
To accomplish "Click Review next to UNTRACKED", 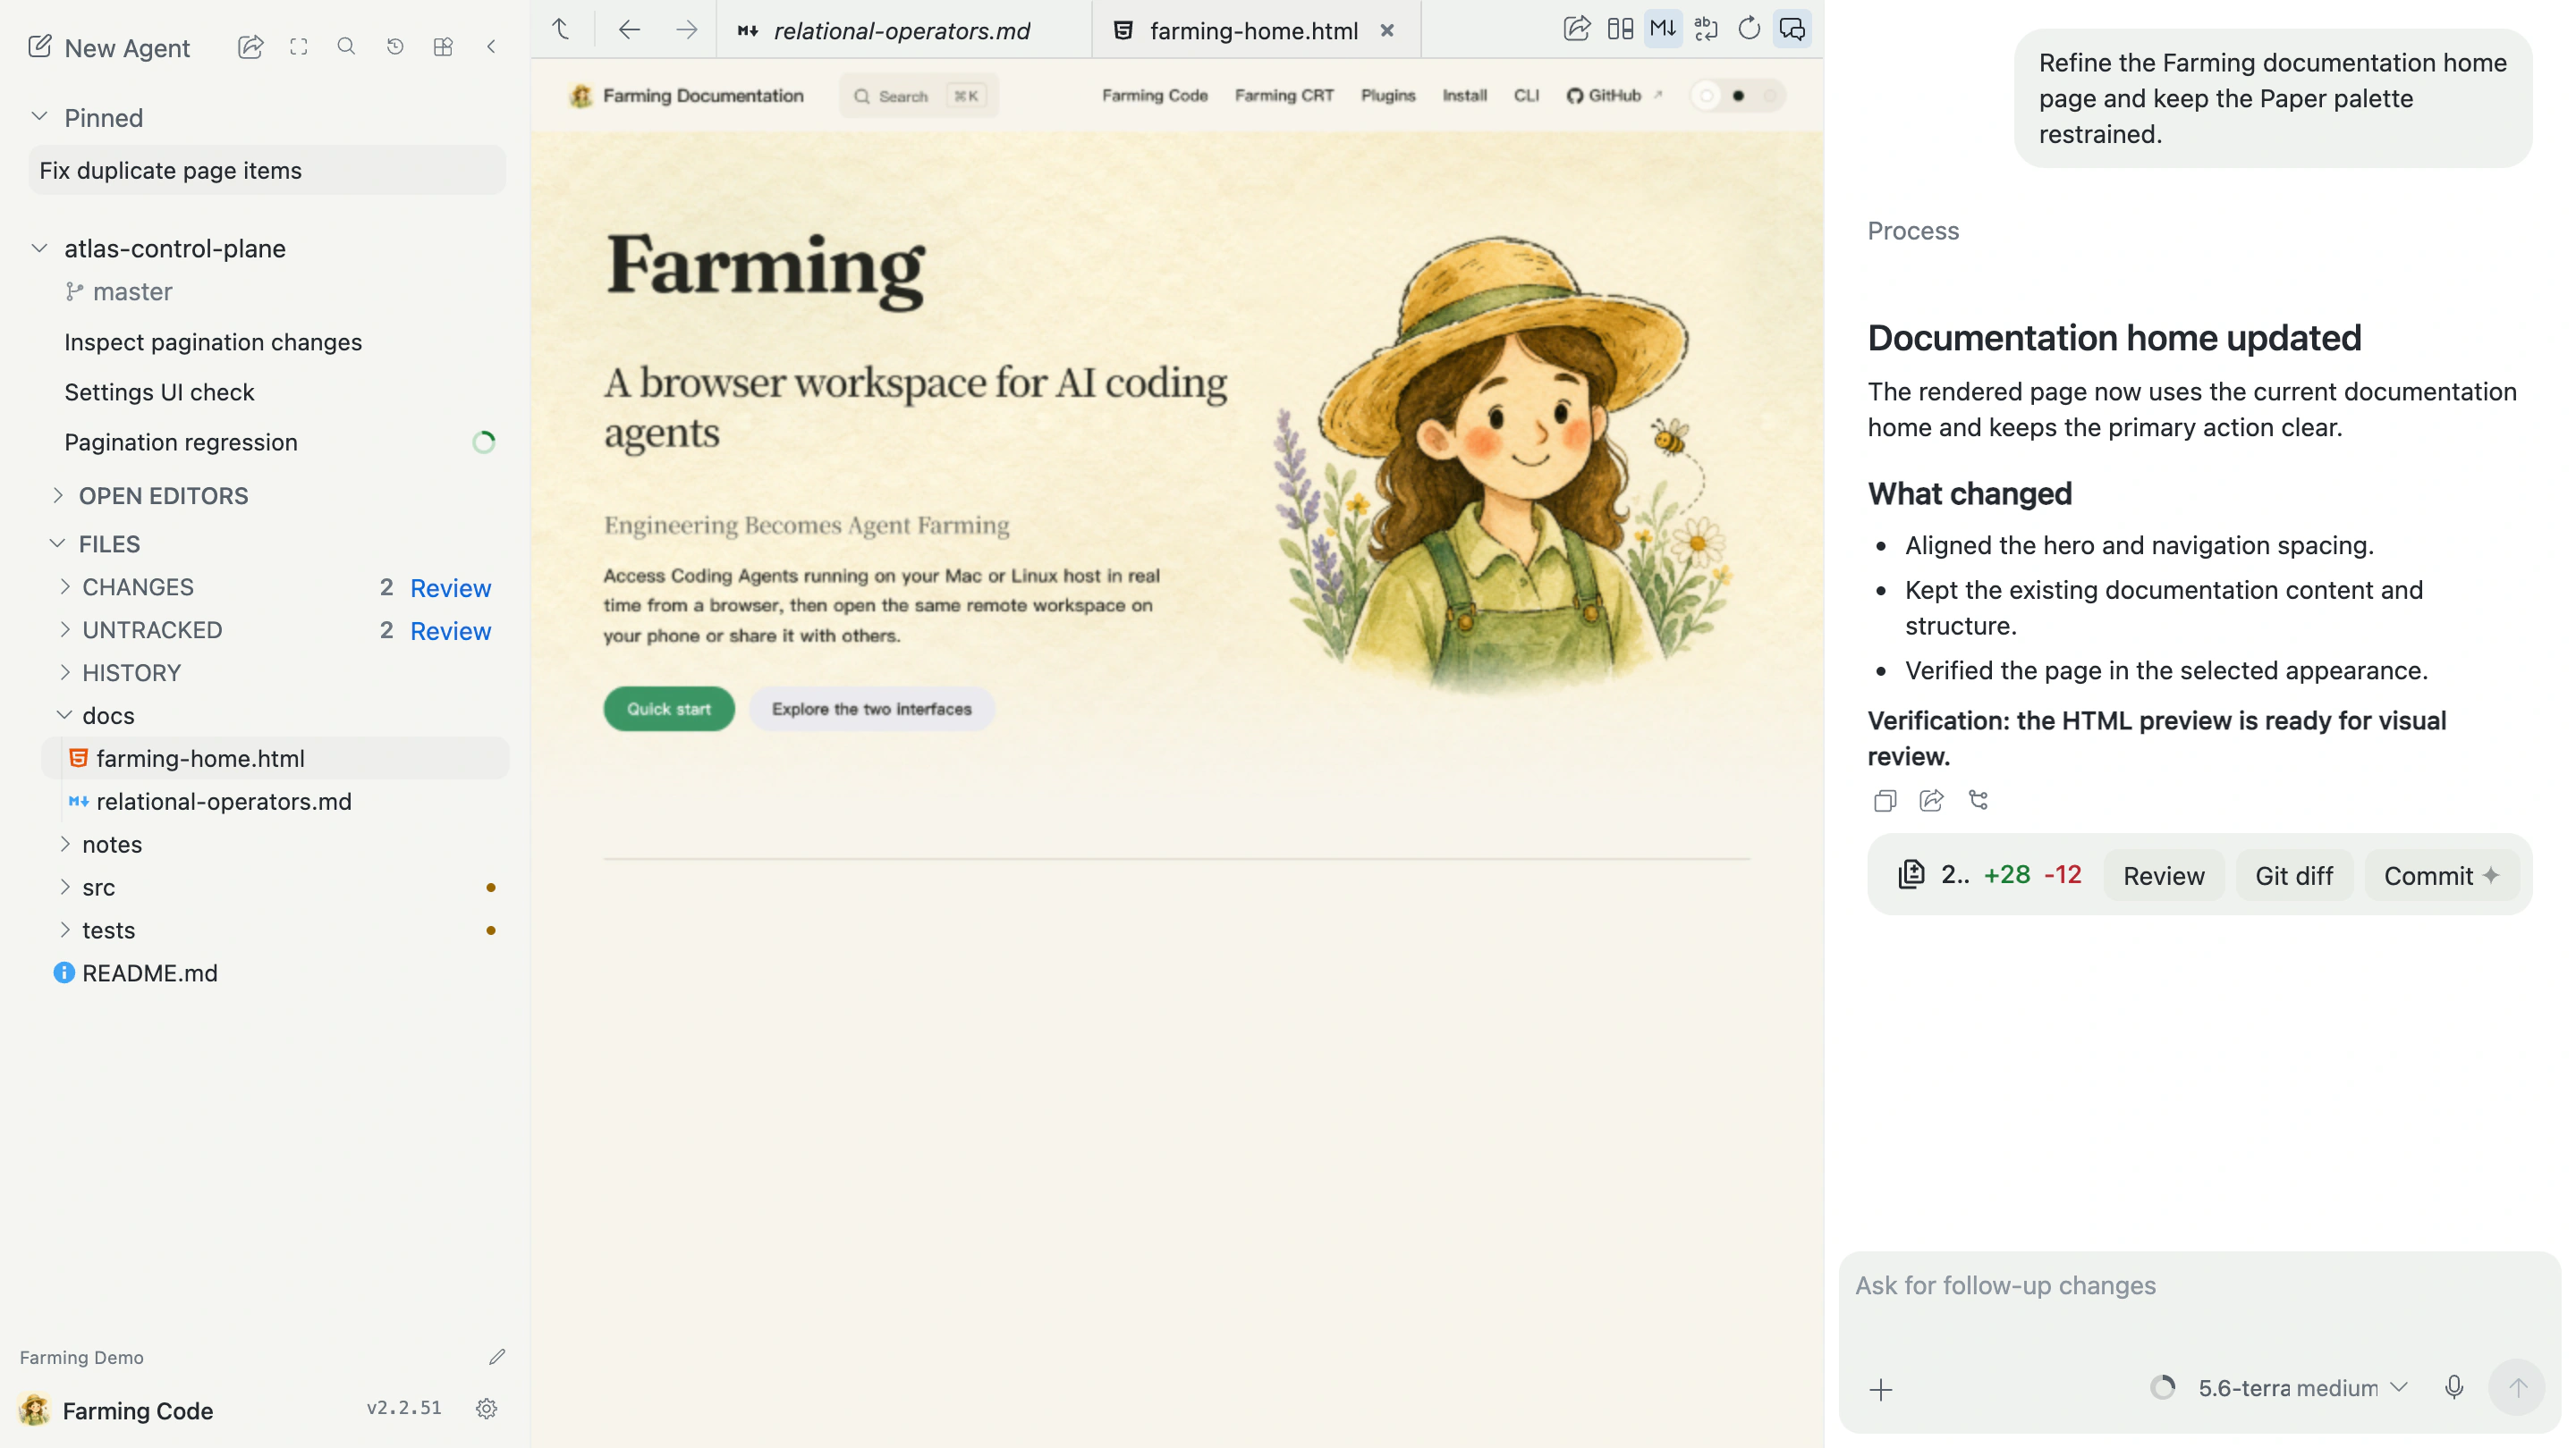I will tap(450, 630).
